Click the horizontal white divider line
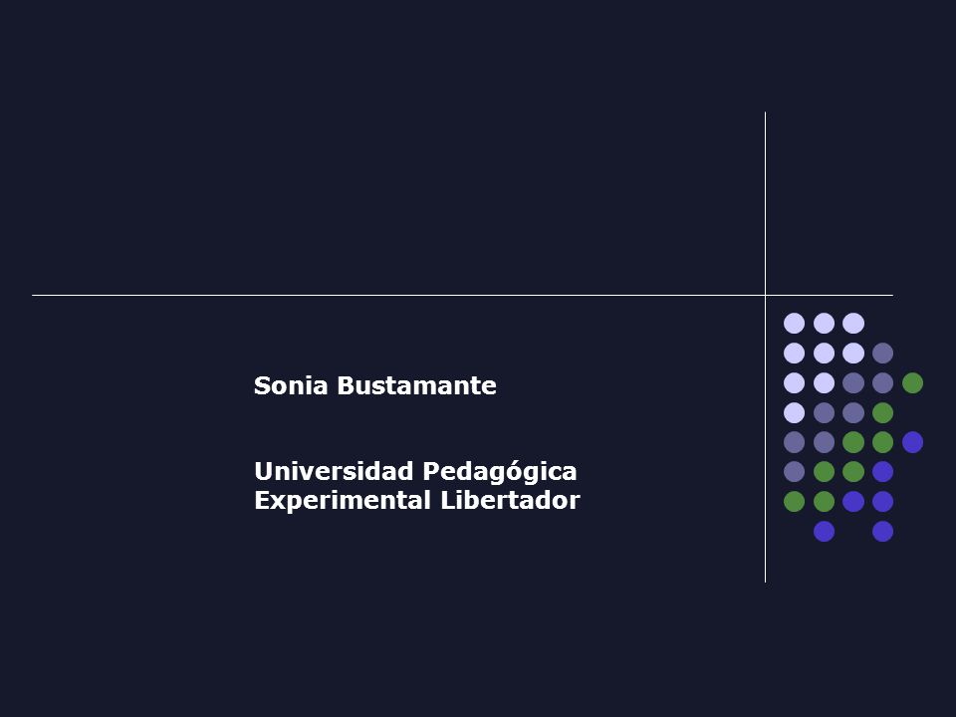956x717 pixels. pos(462,295)
